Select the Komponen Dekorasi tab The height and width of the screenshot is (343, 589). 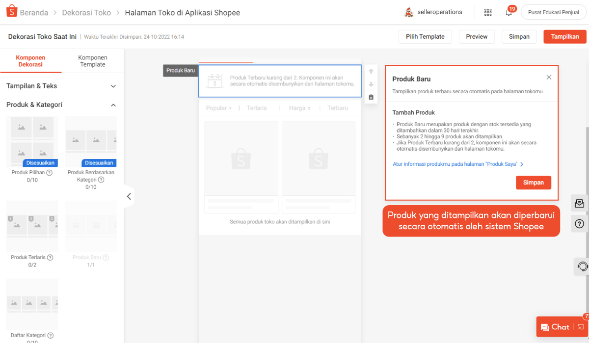30,61
